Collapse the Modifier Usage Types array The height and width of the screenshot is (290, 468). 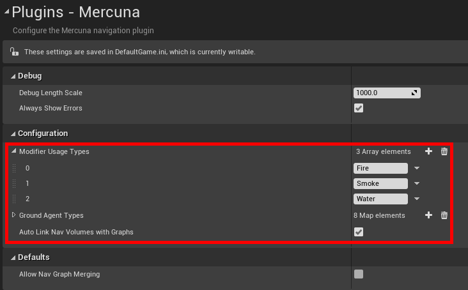(x=14, y=151)
